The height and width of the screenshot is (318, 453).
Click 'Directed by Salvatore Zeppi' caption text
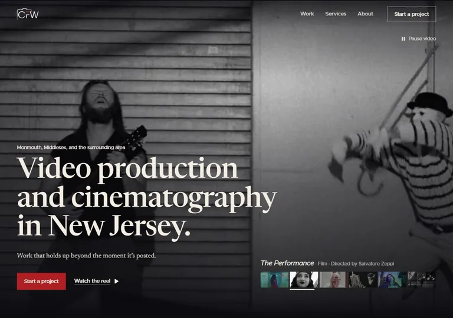click(x=362, y=264)
